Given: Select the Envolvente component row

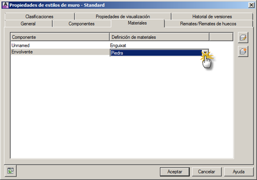Looking at the screenshot, I should (60, 52).
